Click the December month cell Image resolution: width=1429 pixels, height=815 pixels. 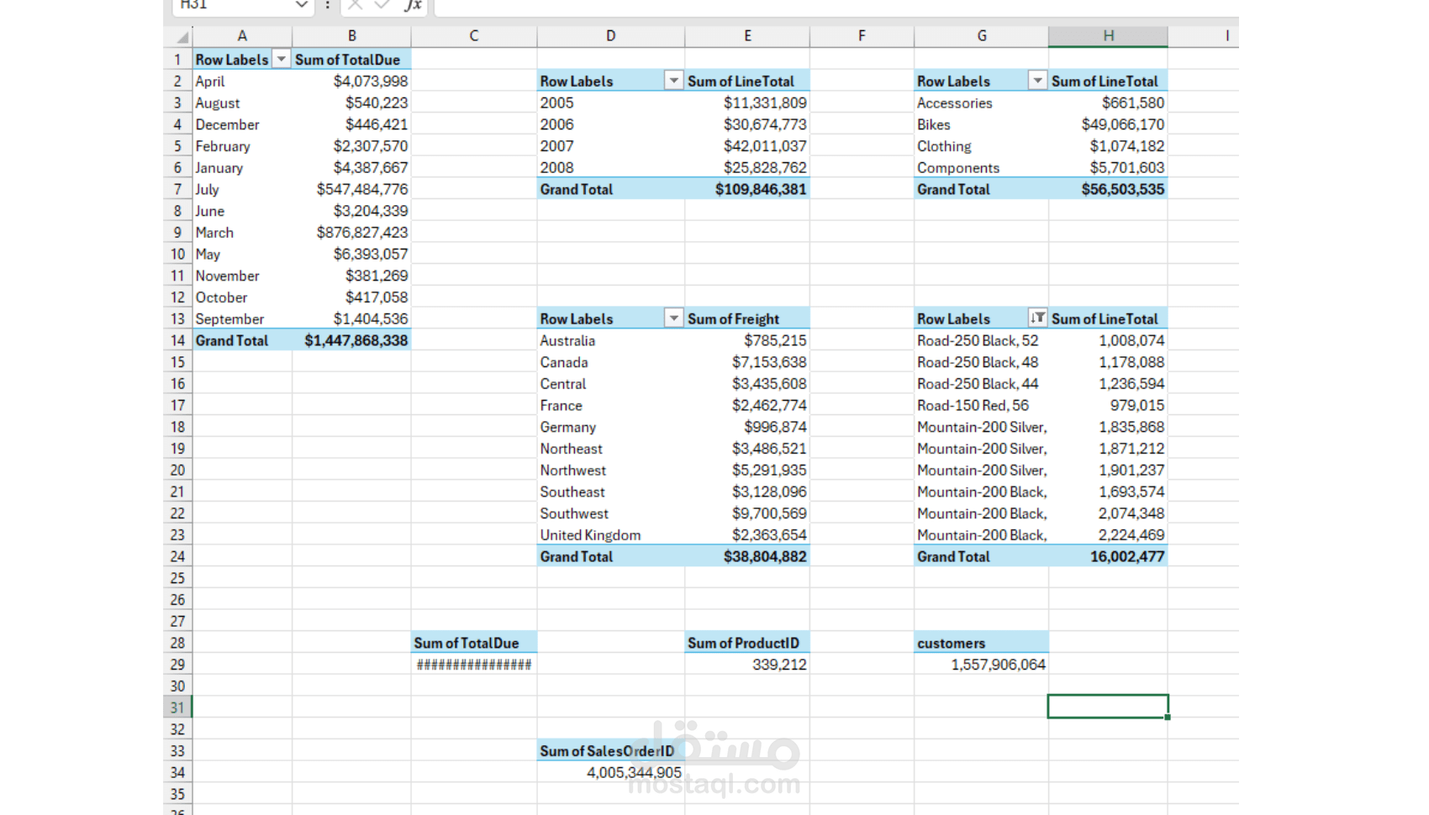(x=242, y=124)
